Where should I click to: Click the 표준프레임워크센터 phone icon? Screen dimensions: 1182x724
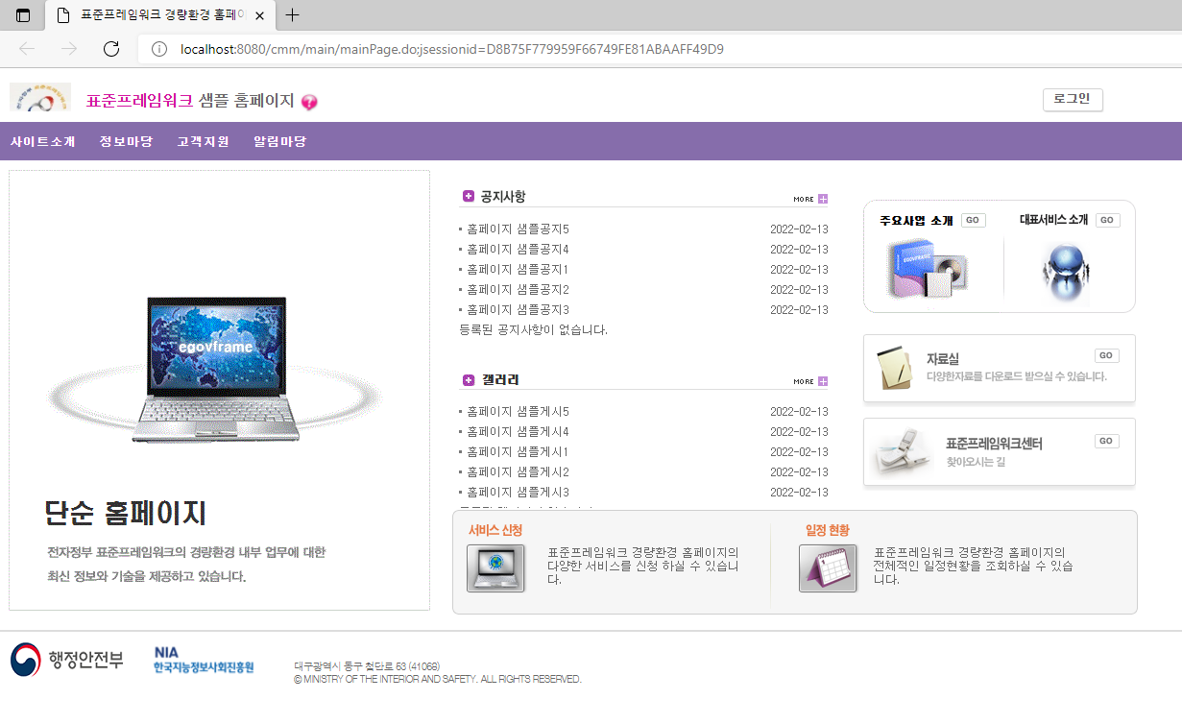click(903, 452)
